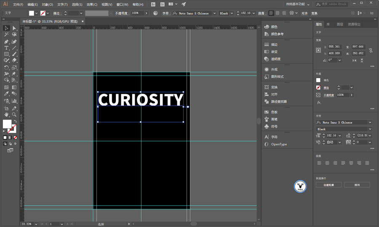379x227 pixels.
Task: Select the Type tool in toolbar
Action: coord(6,48)
